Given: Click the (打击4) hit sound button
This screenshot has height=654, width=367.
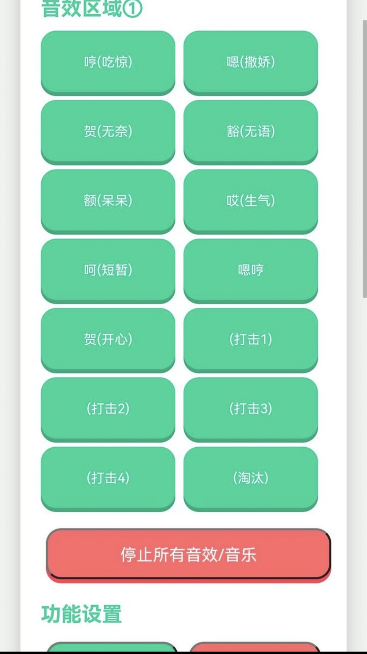Looking at the screenshot, I should pyautogui.click(x=108, y=478).
